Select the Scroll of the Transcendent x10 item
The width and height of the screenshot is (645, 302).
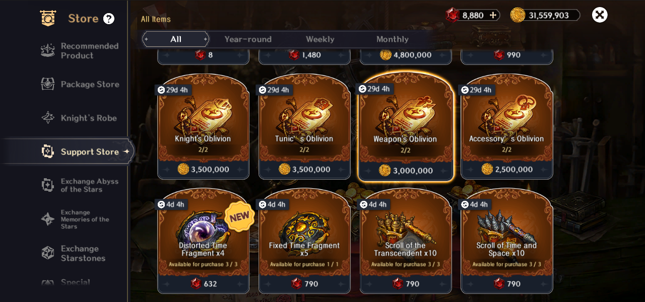[406, 241]
